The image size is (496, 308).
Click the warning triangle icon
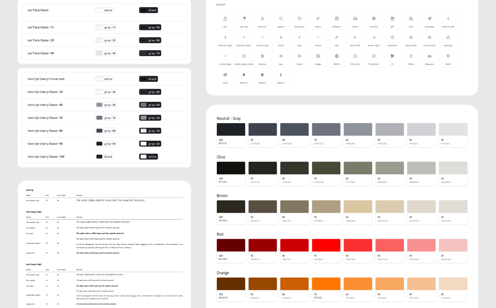coord(448,37)
